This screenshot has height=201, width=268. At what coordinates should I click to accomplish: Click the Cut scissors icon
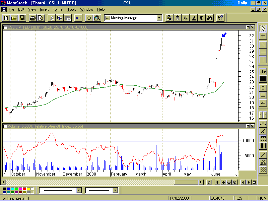[52, 18]
